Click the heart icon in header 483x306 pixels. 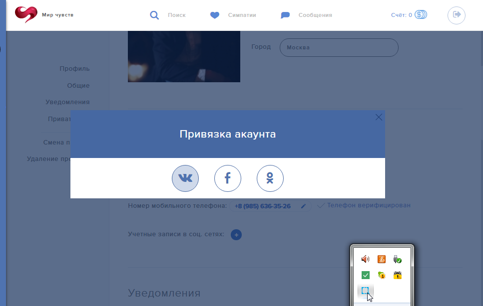(215, 15)
